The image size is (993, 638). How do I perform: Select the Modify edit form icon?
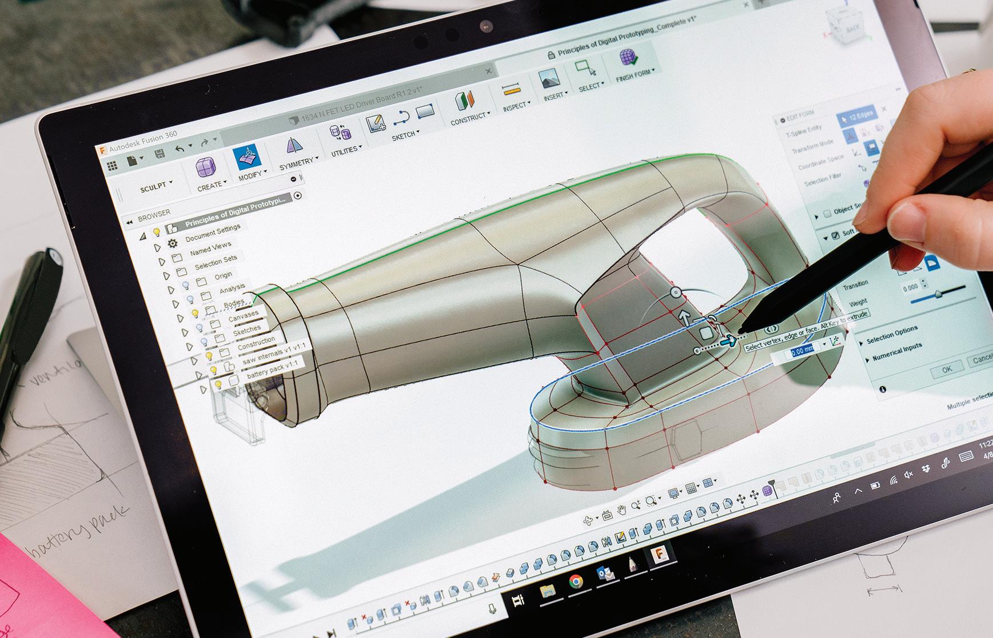(247, 157)
